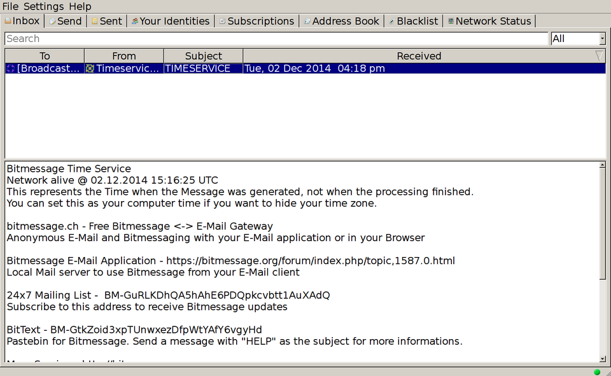
Task: Open the Address Book tab icon
Action: 307,20
